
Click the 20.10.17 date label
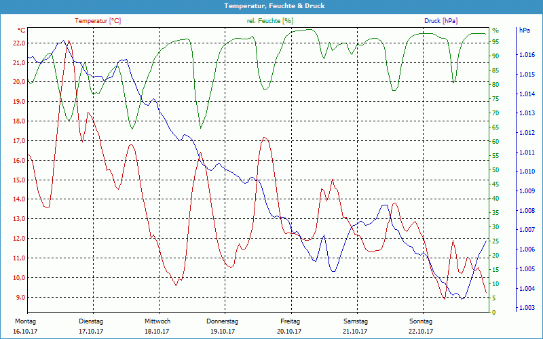tap(289, 332)
